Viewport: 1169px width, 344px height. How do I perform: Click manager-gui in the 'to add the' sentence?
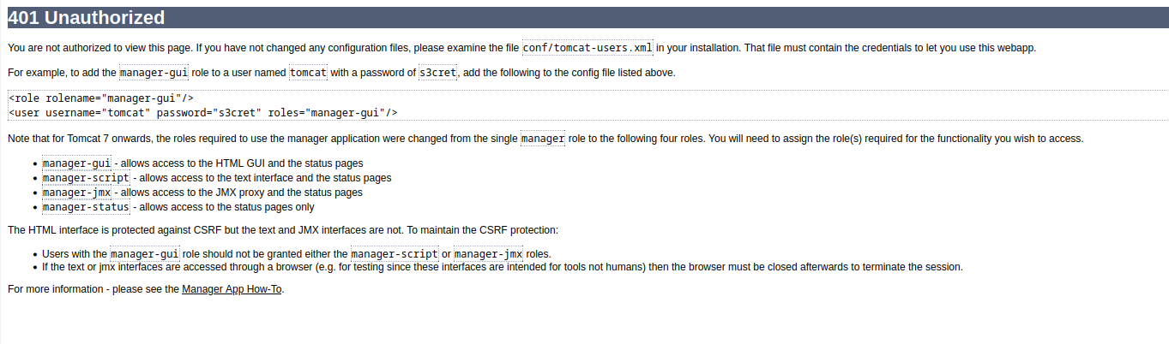coord(154,73)
